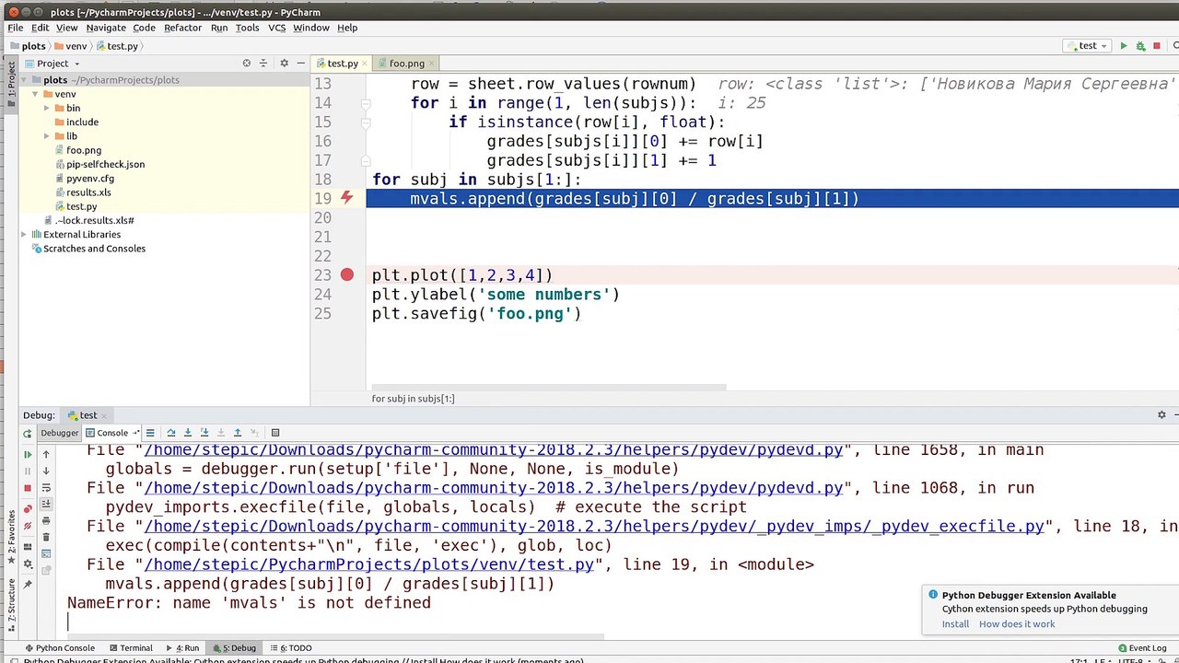Click How does it work link
Screen dimensions: 1179x663
(1017, 624)
